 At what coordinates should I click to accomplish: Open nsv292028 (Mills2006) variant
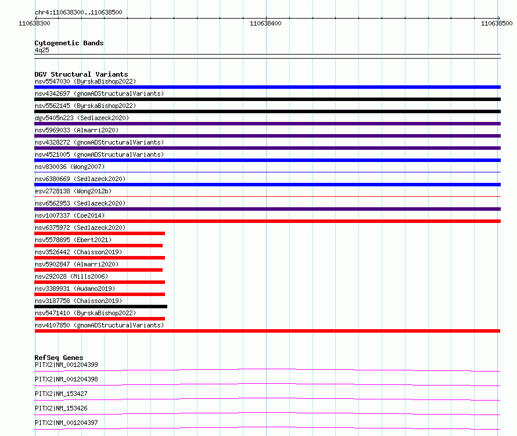(x=71, y=276)
